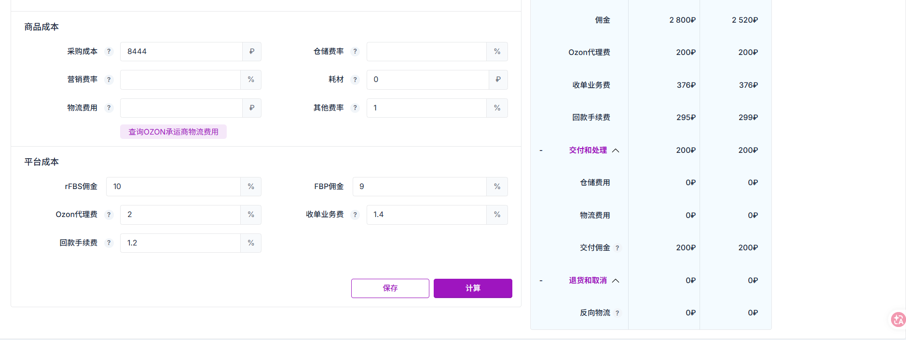The height and width of the screenshot is (340, 906).
Task: Click help icon beside Ozon代理费 field
Action: click(109, 215)
